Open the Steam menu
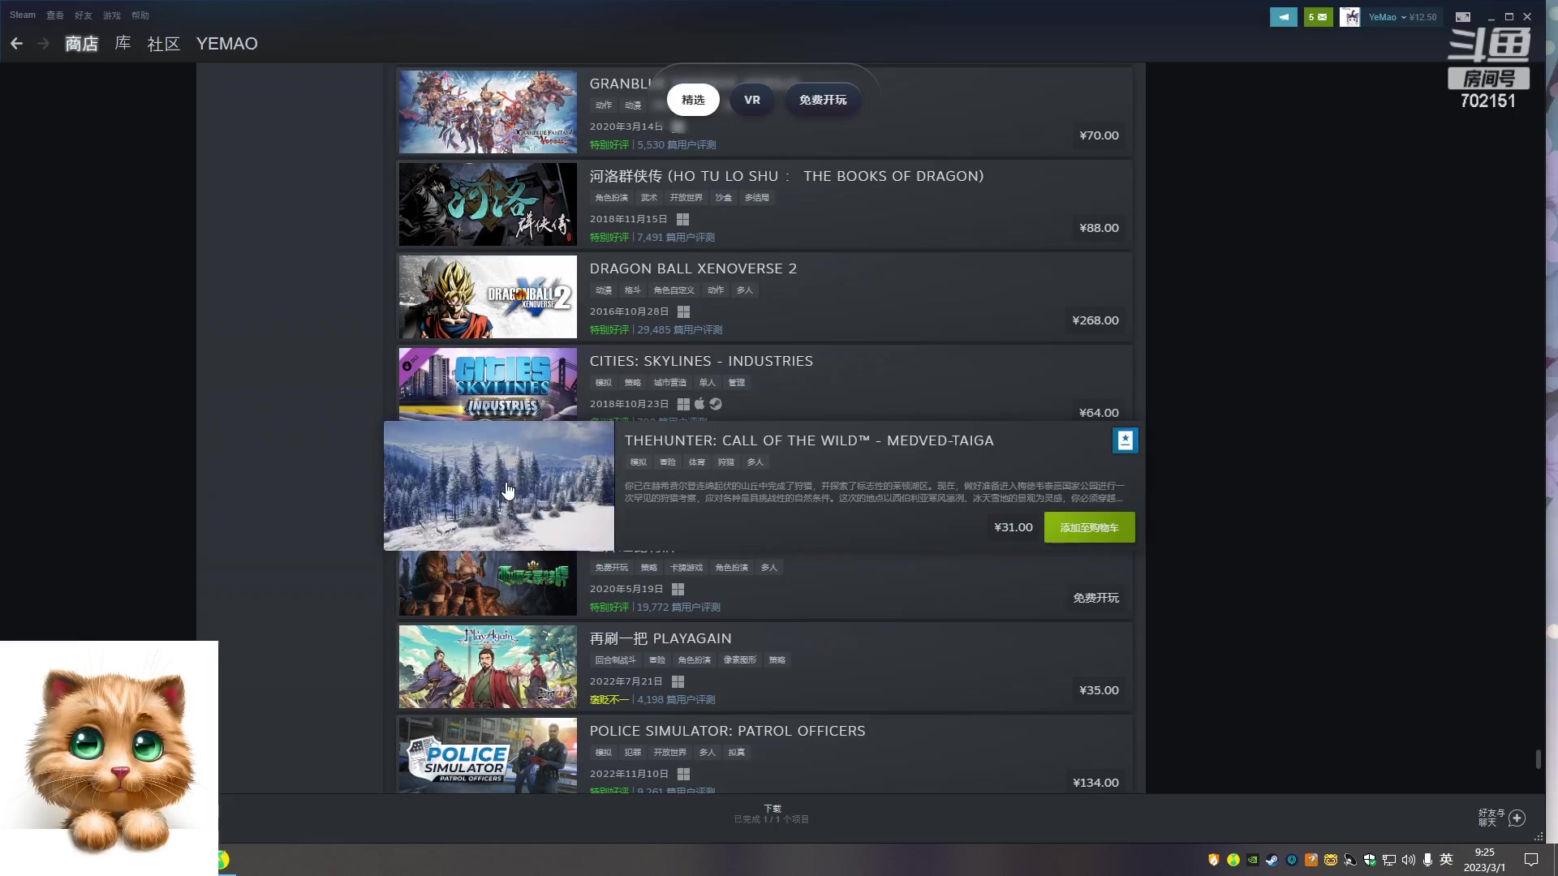 [23, 15]
